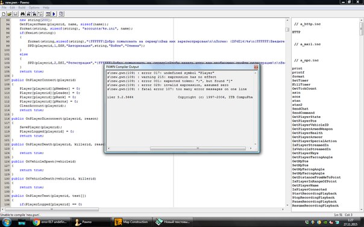364x227 pixels.
Task: Click 'ResumeRecordingPlayback' in the function list
Action: (315, 206)
